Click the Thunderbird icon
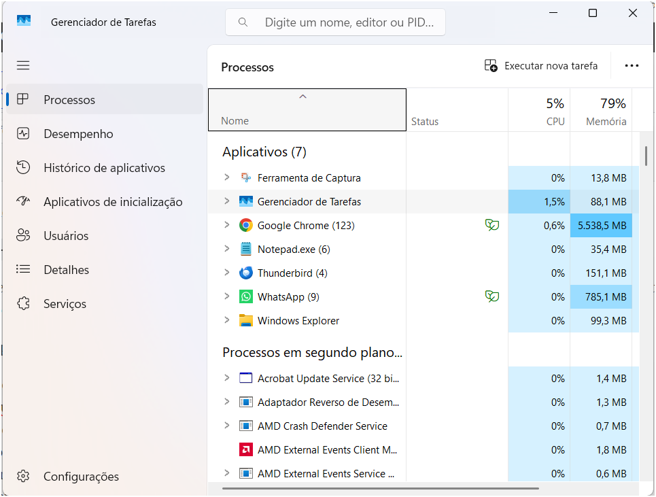 click(246, 273)
